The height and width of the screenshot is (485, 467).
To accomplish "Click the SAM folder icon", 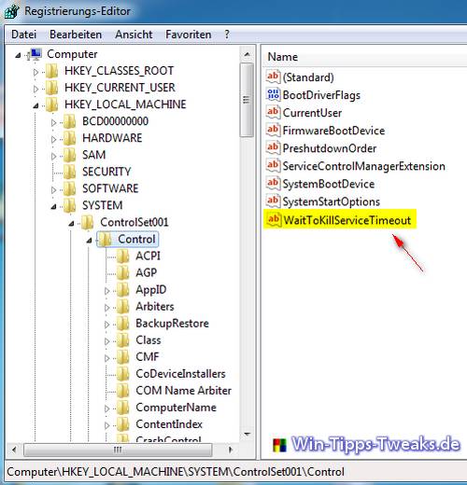I will coord(69,155).
